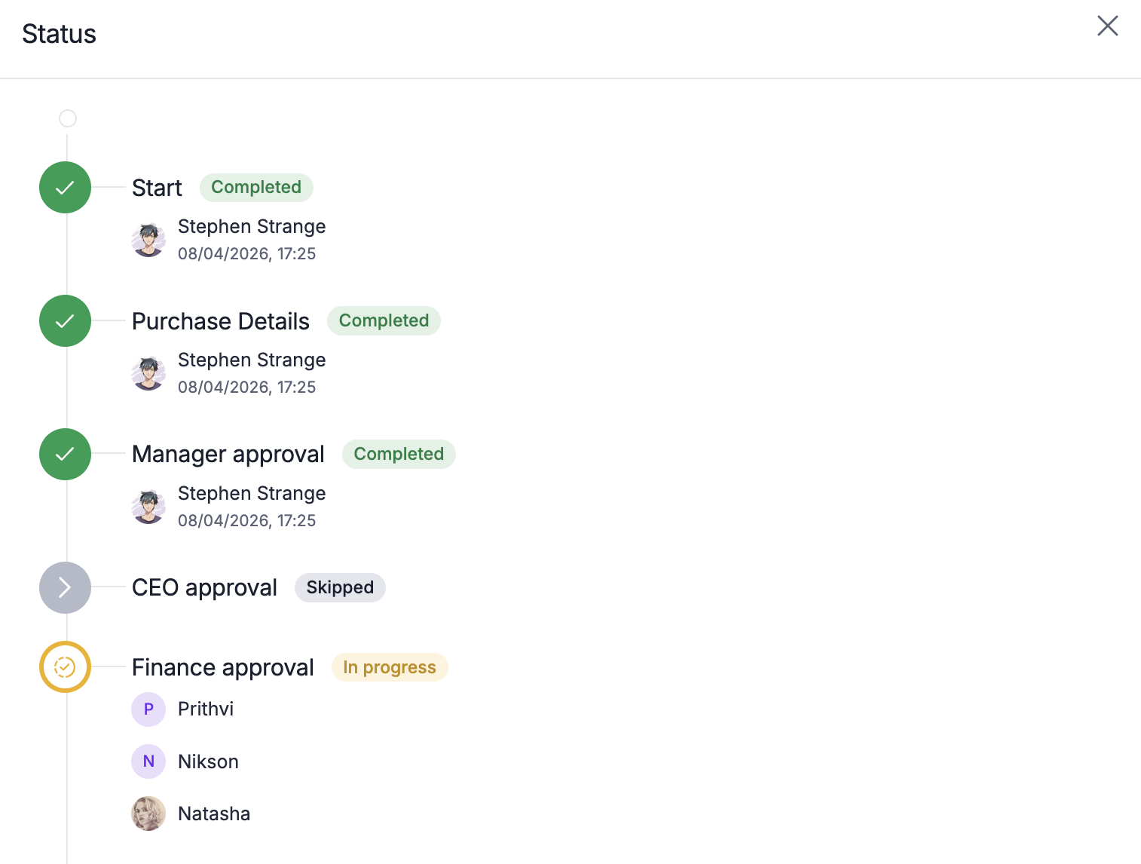This screenshot has height=864, width=1141.
Task: Close the Status panel
Action: 1107,26
